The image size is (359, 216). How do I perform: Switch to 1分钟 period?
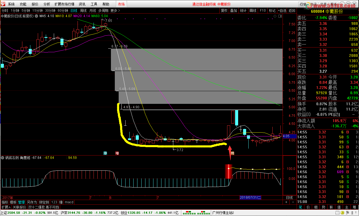click(x=15, y=10)
